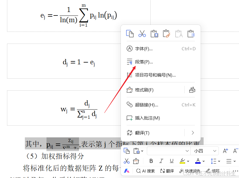Decrease font size with the A- icon

point(235,151)
